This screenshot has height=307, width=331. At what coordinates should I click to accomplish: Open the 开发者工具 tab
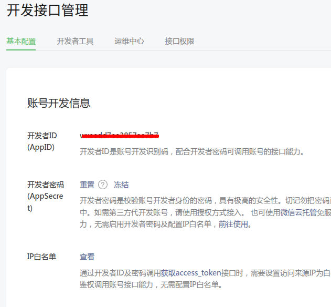(75, 41)
